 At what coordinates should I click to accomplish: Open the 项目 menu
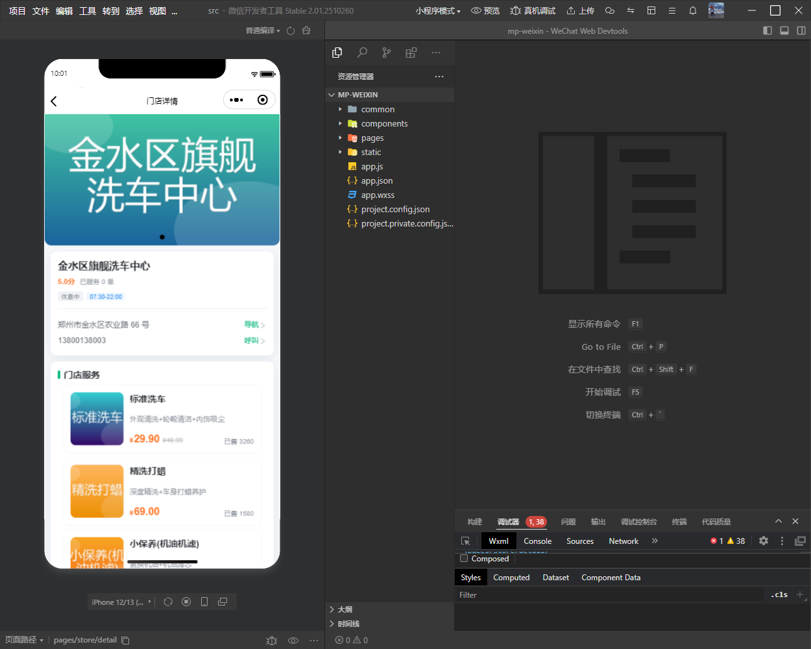coord(18,11)
